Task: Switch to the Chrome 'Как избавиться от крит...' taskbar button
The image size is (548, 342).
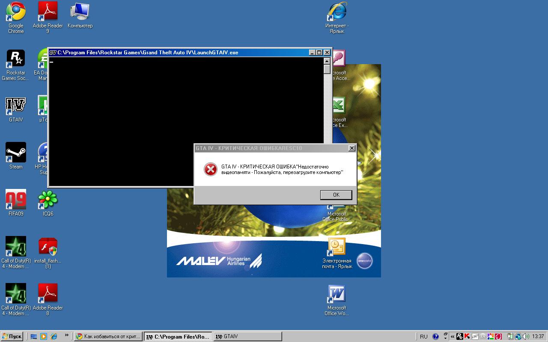Action: tap(108, 336)
